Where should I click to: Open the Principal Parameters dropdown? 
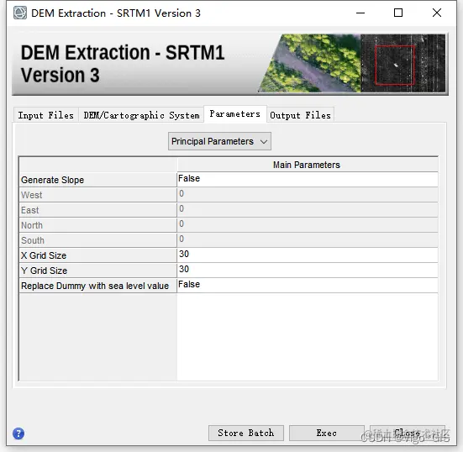[219, 141]
